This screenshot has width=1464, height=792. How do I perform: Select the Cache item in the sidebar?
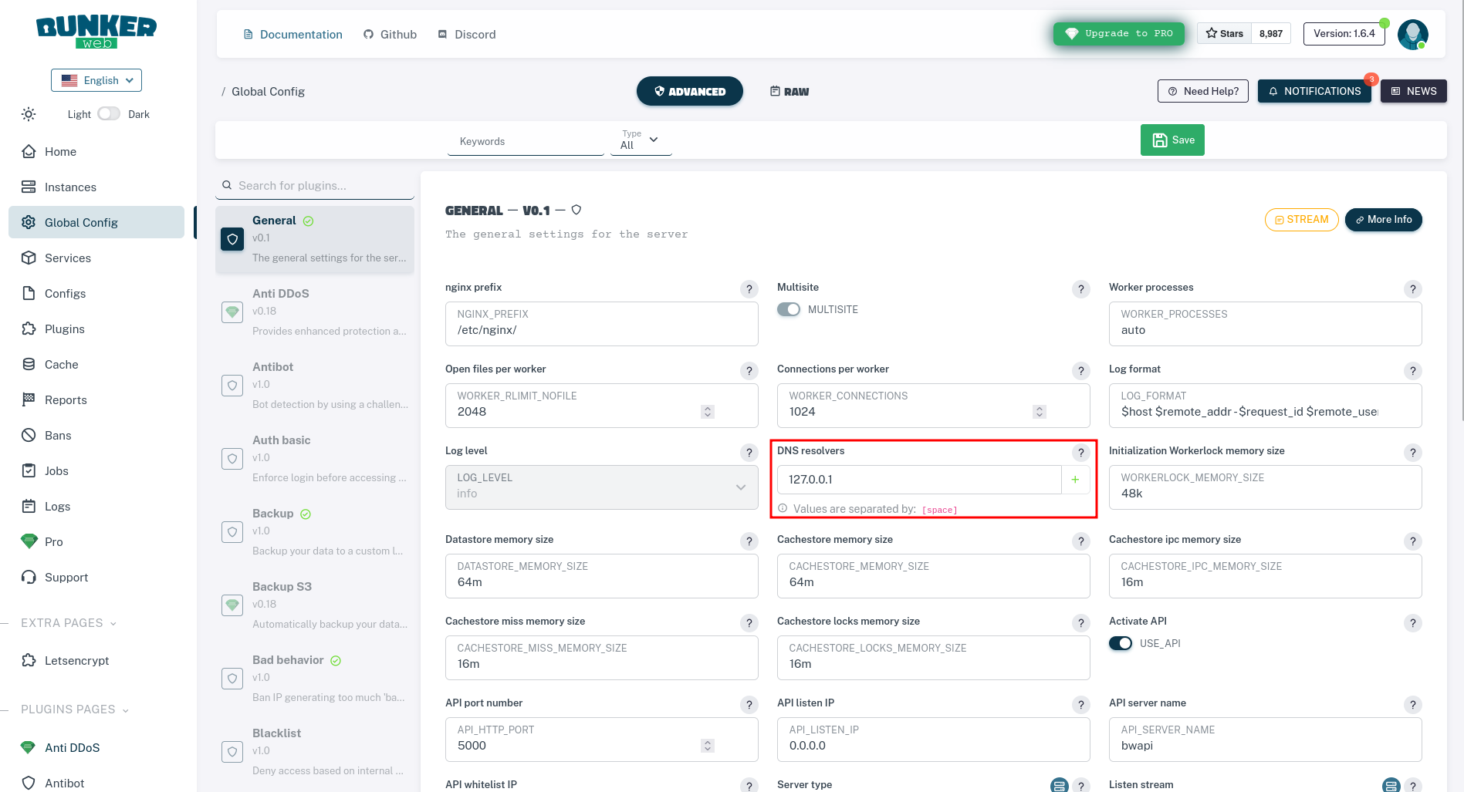click(x=62, y=364)
